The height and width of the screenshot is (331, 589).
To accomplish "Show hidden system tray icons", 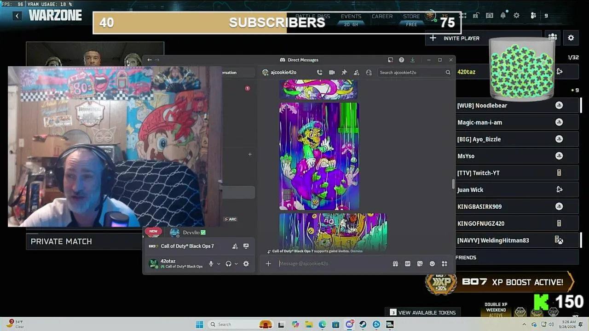I will click(x=524, y=324).
